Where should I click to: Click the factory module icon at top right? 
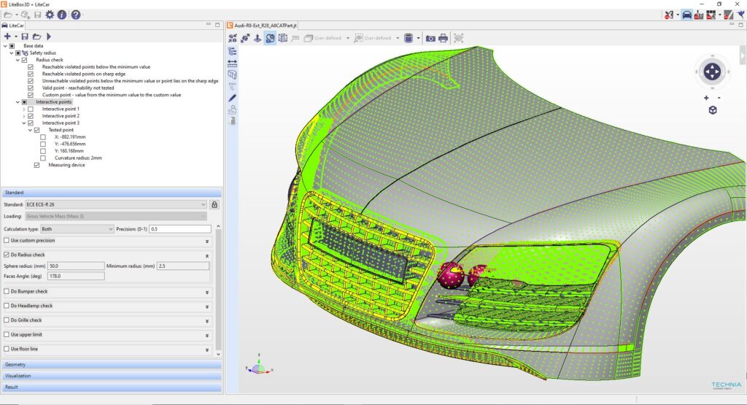(x=698, y=15)
